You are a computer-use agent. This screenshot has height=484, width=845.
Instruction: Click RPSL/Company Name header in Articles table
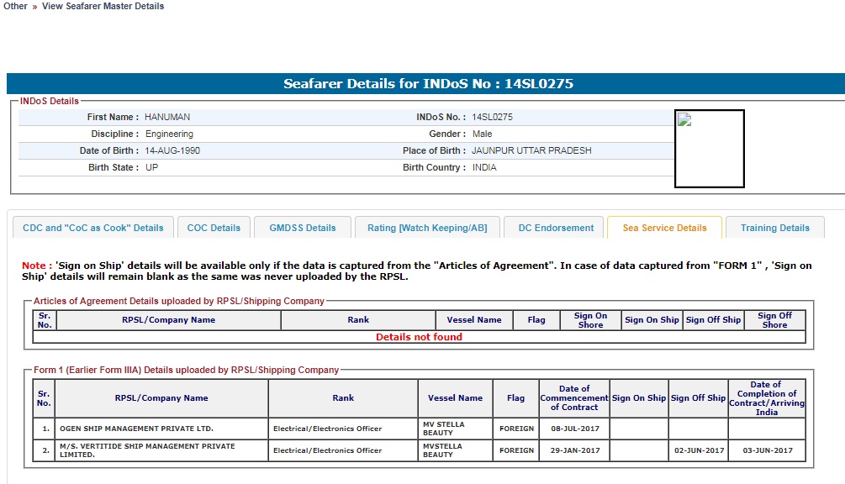tap(168, 320)
